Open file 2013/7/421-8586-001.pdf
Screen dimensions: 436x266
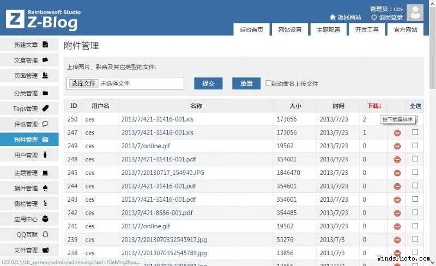click(157, 213)
